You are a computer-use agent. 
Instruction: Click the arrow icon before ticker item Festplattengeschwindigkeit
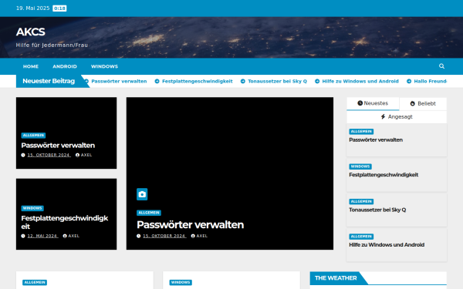pos(157,81)
